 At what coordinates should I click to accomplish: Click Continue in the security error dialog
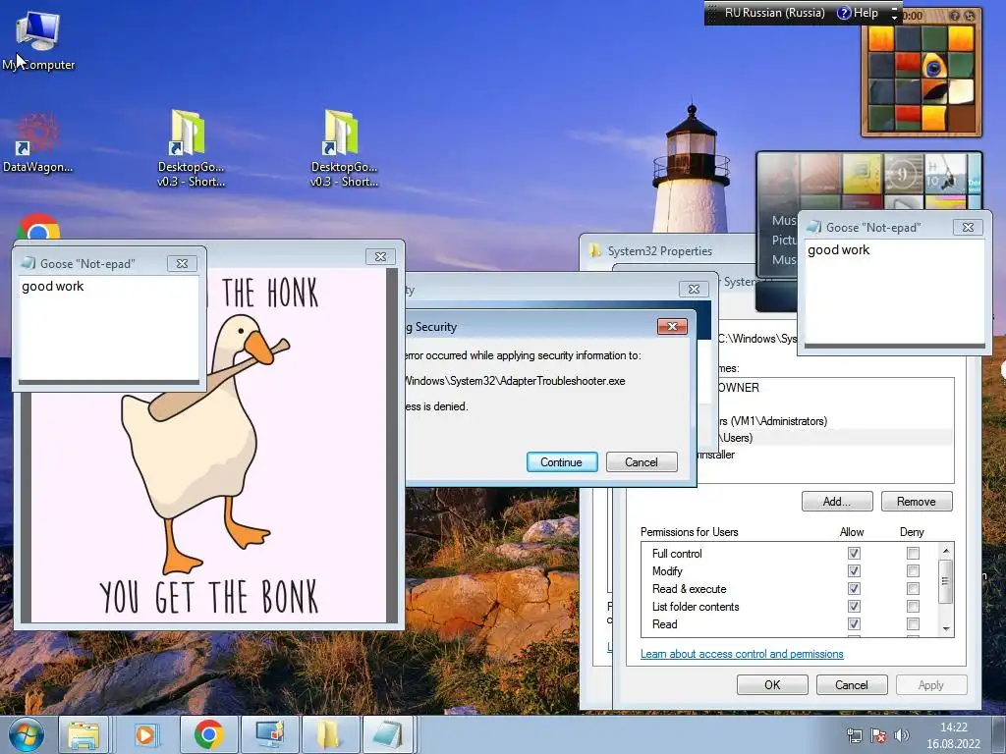(x=561, y=462)
